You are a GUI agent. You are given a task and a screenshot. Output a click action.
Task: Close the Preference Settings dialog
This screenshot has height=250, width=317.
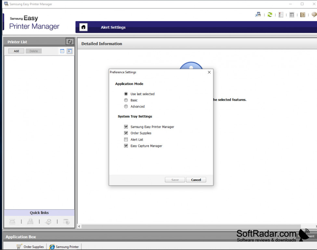pyautogui.click(x=209, y=72)
